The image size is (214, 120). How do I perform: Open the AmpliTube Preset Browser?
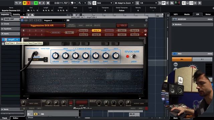pos(71,25)
